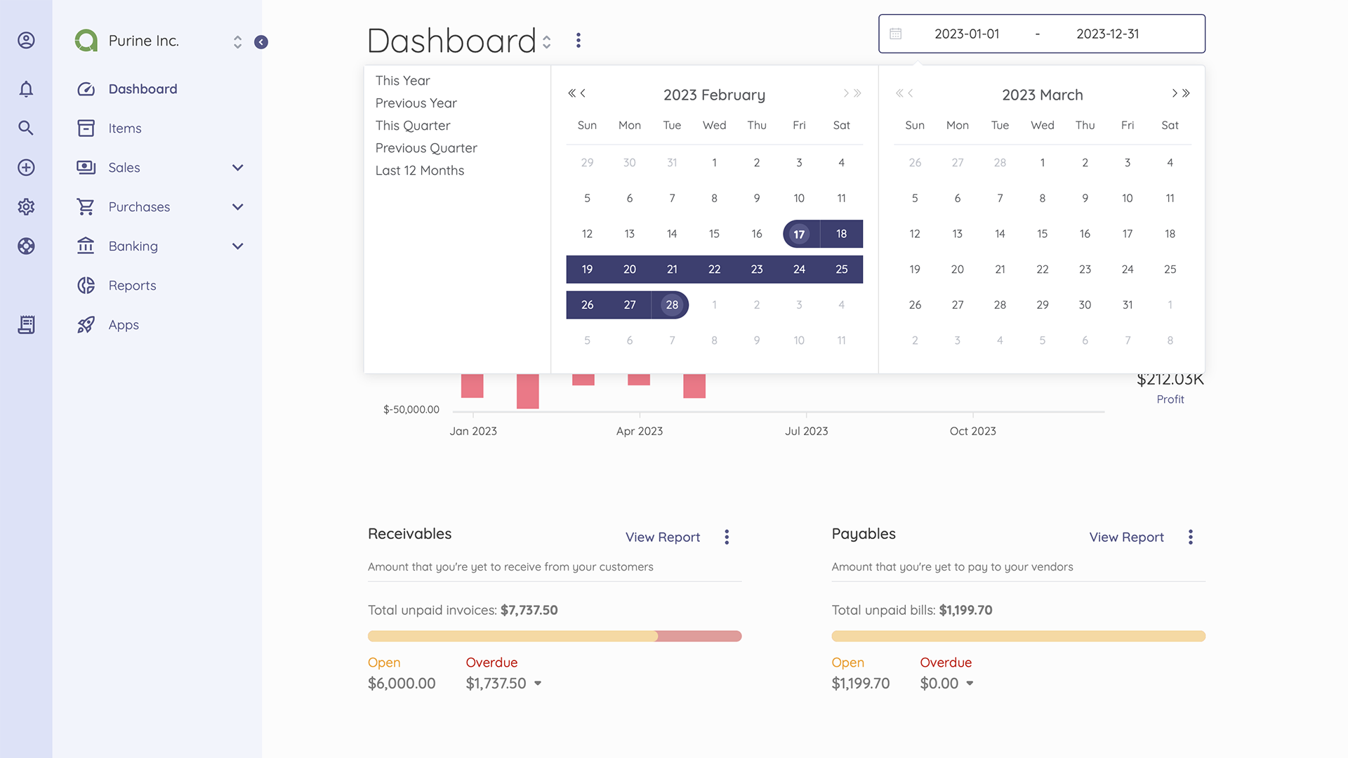
Task: Click the Purine Inc. company logo
Action: [x=86, y=41]
